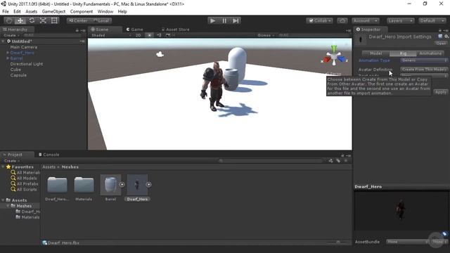The width and height of the screenshot is (450, 253).
Task: Open the Inspector help book icon
Action: [x=440, y=37]
